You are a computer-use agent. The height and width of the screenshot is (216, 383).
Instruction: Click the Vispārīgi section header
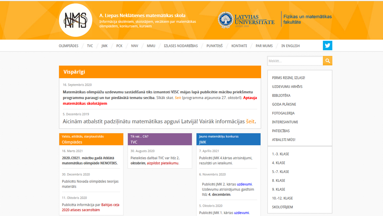160,72
